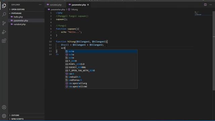Select the parameter.php editor tab

click(79, 5)
